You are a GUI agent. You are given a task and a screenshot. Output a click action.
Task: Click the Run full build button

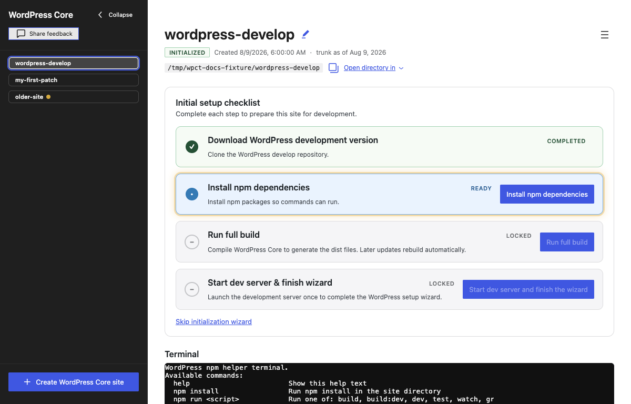point(567,242)
